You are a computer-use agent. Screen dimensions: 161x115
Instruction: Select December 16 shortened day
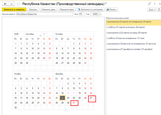click(x=68, y=93)
